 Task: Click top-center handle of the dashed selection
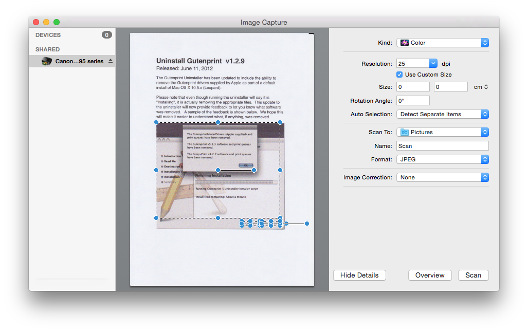coord(218,122)
